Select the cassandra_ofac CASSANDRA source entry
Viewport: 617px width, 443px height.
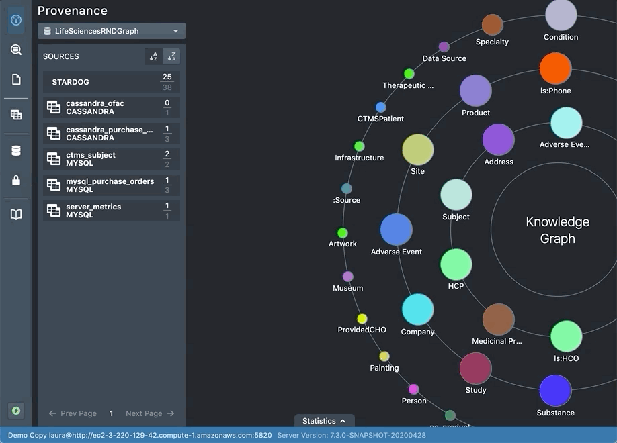(x=111, y=107)
